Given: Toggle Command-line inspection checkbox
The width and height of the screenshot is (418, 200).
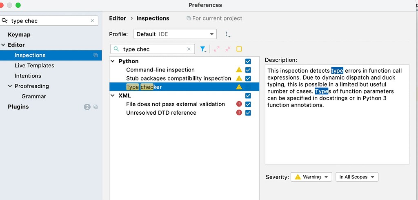Looking at the screenshot, I should click(x=248, y=70).
